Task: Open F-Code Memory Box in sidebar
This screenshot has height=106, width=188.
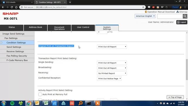Action: coord(17,60)
